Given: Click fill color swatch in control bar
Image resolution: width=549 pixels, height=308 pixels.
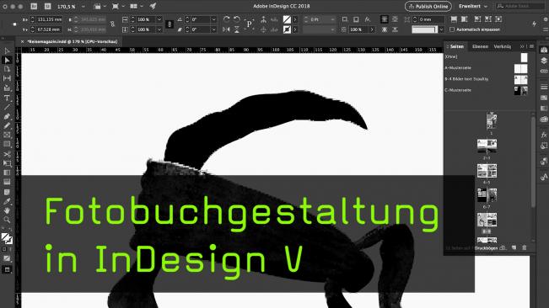Looking at the screenshot, I should [287, 19].
